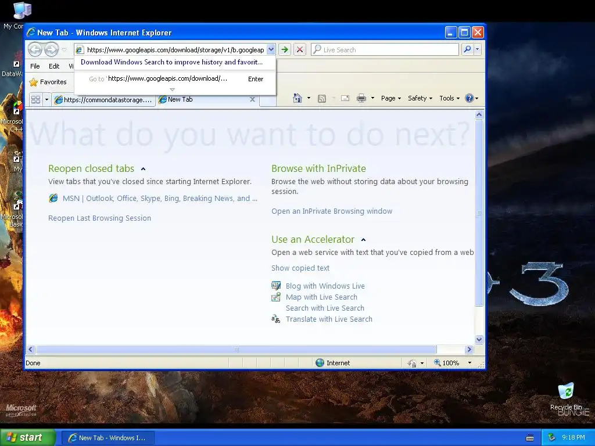Click the Search magnifier button
Viewport: 595px width, 446px height.
(x=468, y=49)
